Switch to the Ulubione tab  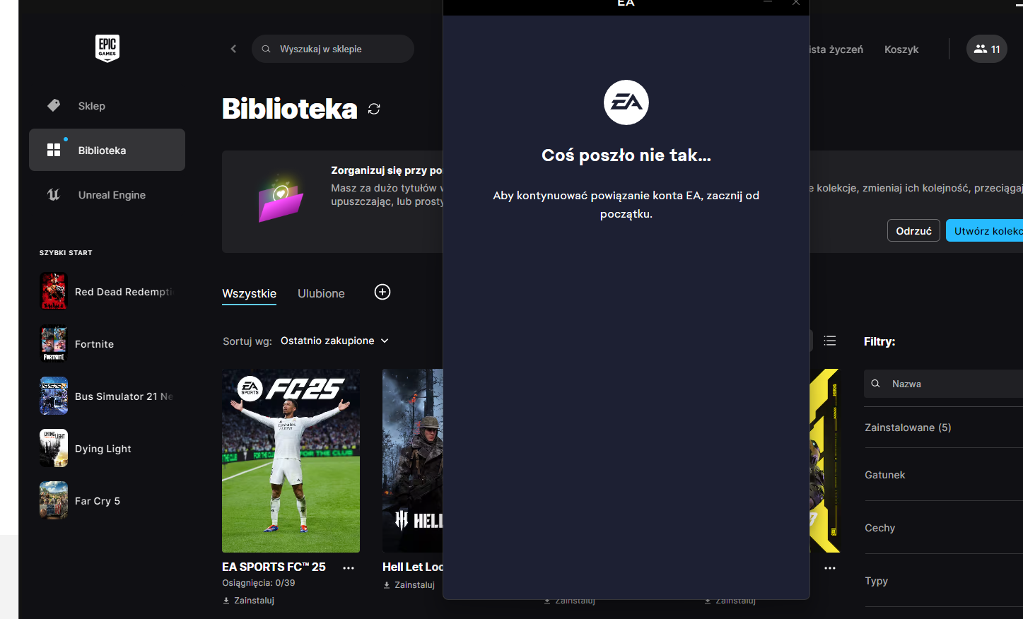click(321, 293)
